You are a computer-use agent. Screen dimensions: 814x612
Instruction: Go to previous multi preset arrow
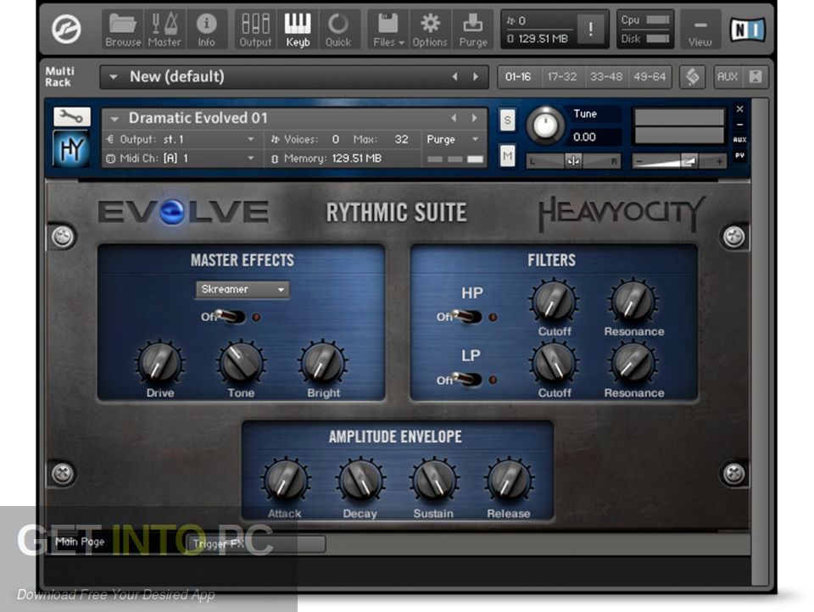pyautogui.click(x=454, y=77)
